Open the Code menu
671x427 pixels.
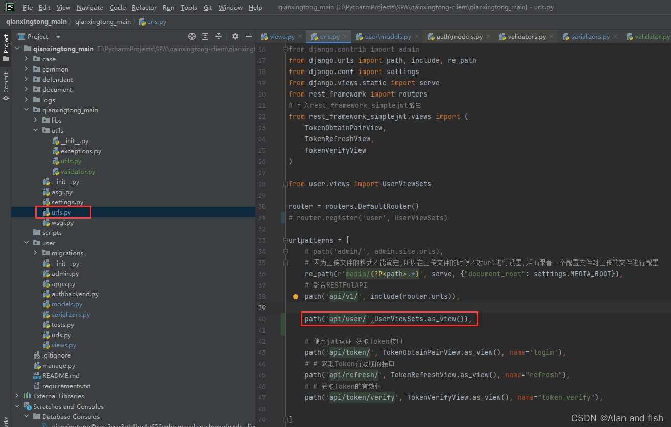117,8
